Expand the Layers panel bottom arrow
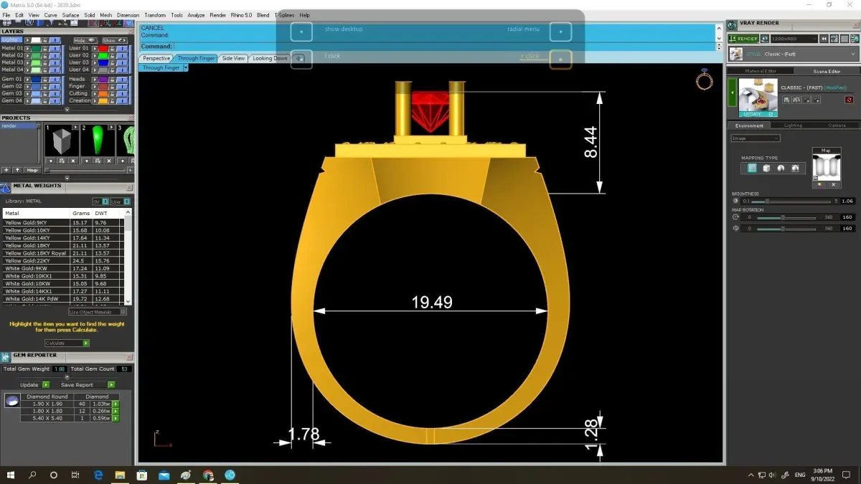861x484 pixels. click(67, 110)
